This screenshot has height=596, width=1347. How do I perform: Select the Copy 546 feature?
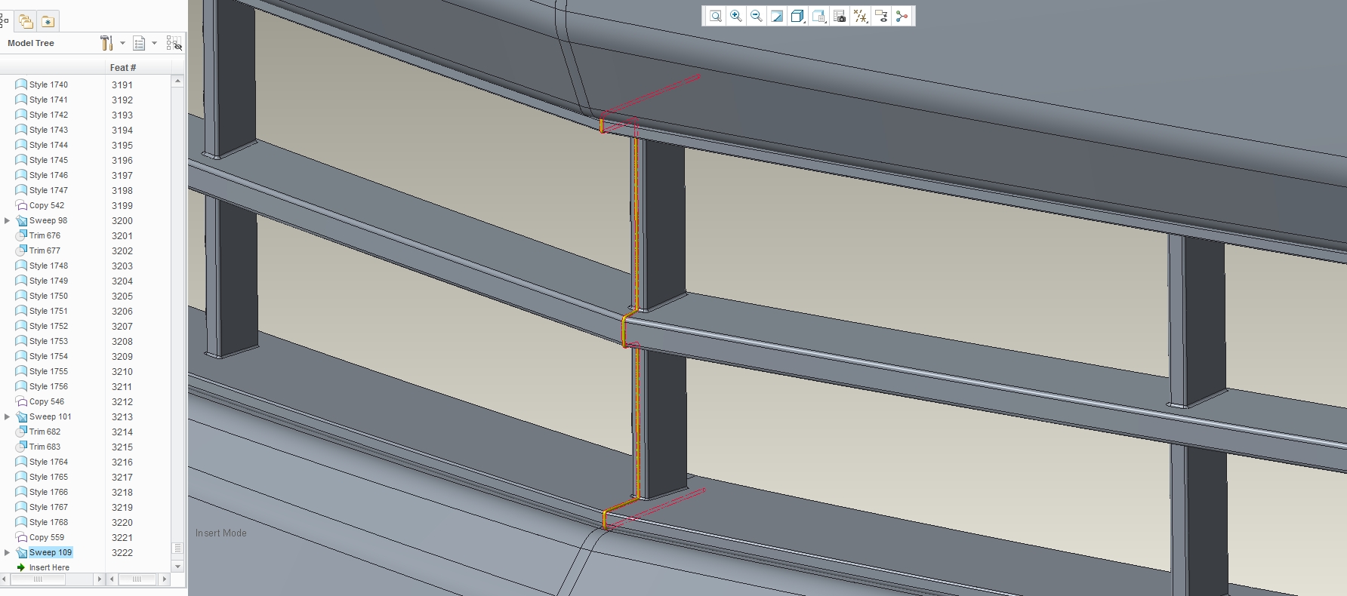click(47, 401)
